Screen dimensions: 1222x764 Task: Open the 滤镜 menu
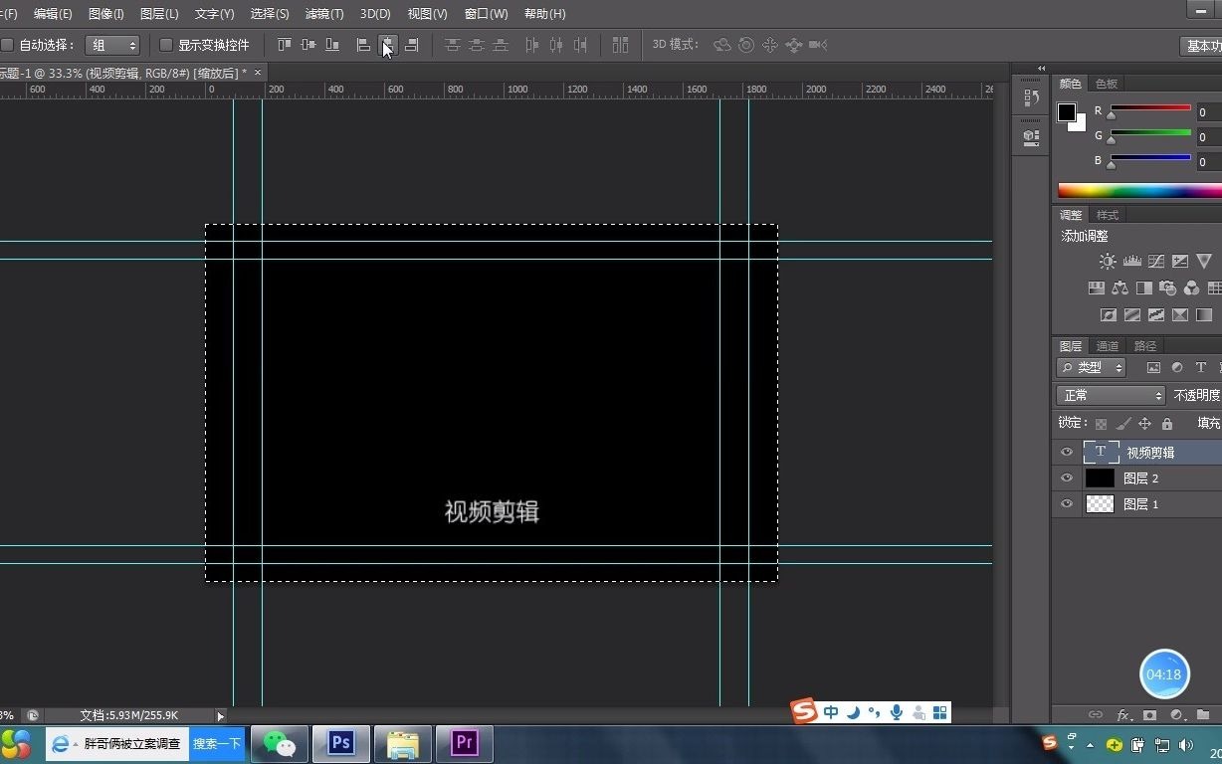pos(322,13)
